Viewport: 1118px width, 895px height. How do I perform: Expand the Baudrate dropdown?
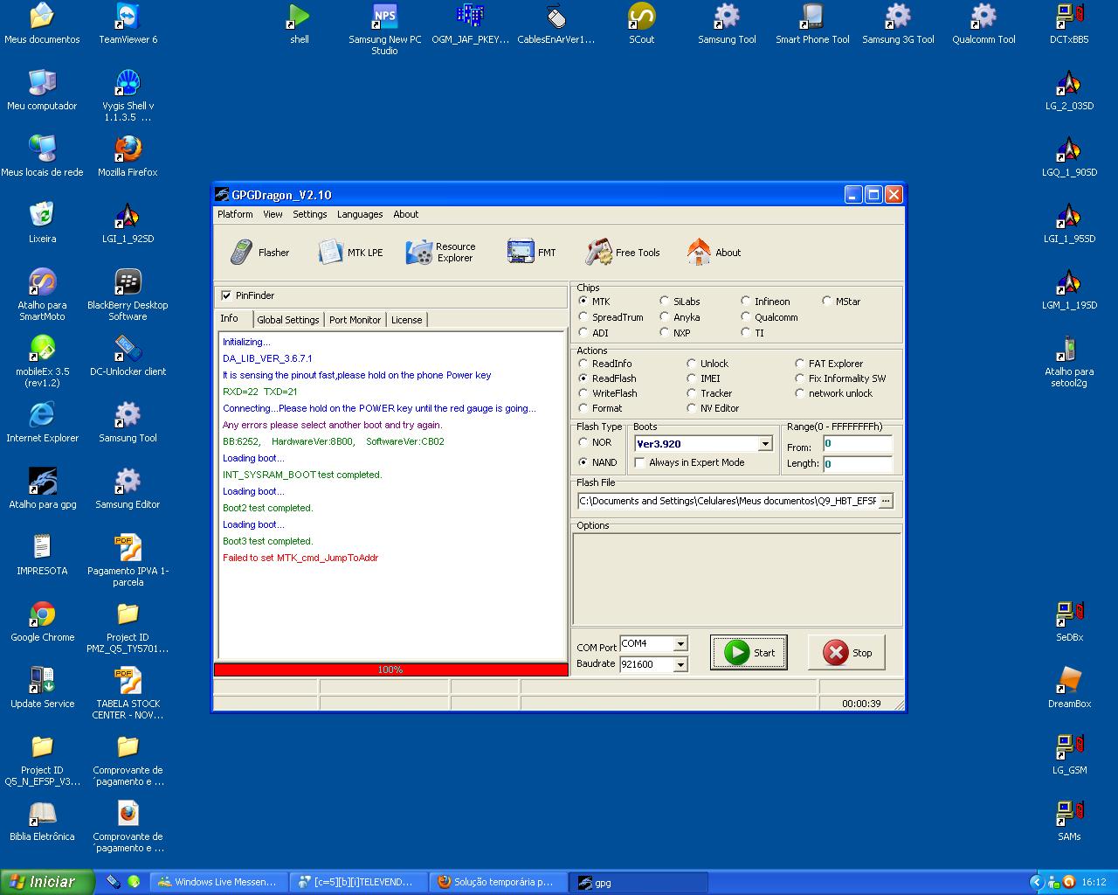pos(680,665)
